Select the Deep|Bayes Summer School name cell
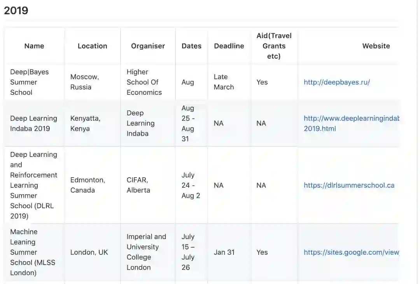420x284 pixels. point(30,82)
